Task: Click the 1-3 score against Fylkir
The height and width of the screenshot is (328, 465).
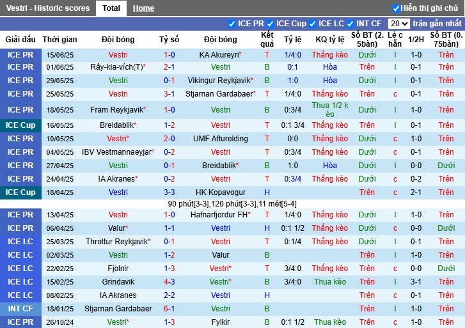Action: coord(169,322)
